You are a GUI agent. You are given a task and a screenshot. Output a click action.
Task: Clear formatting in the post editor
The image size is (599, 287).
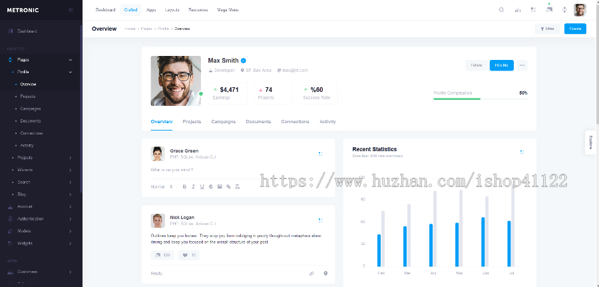click(237, 187)
